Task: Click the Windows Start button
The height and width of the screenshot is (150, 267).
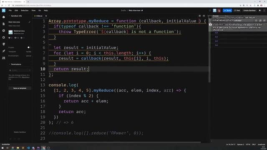Action: [3, 148]
